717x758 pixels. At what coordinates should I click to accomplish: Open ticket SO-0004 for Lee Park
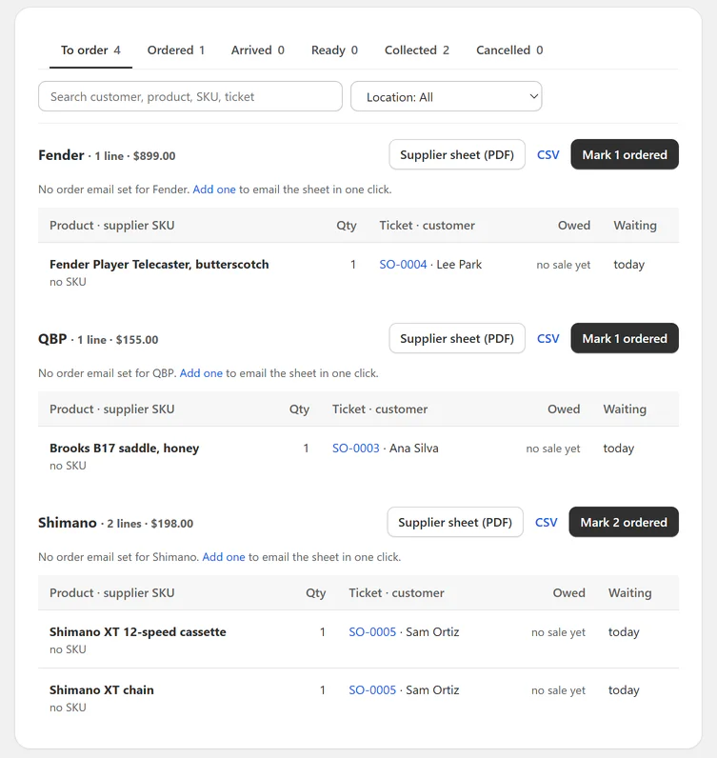pyautogui.click(x=403, y=265)
